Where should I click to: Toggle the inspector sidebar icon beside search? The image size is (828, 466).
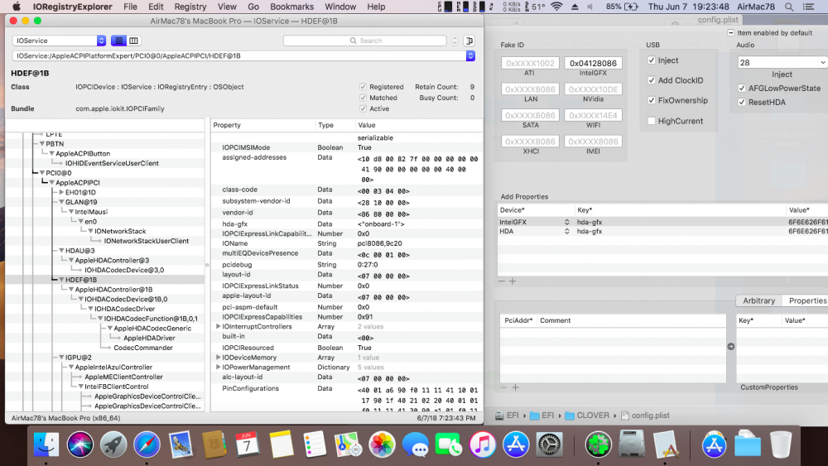(469, 41)
